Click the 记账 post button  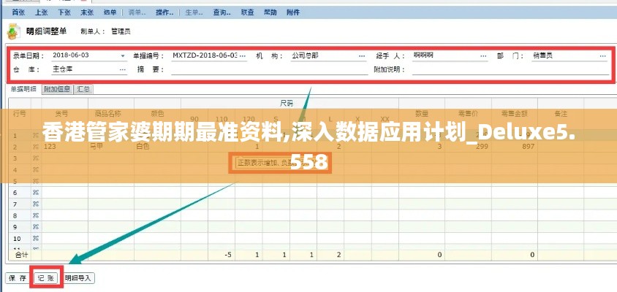(47, 278)
